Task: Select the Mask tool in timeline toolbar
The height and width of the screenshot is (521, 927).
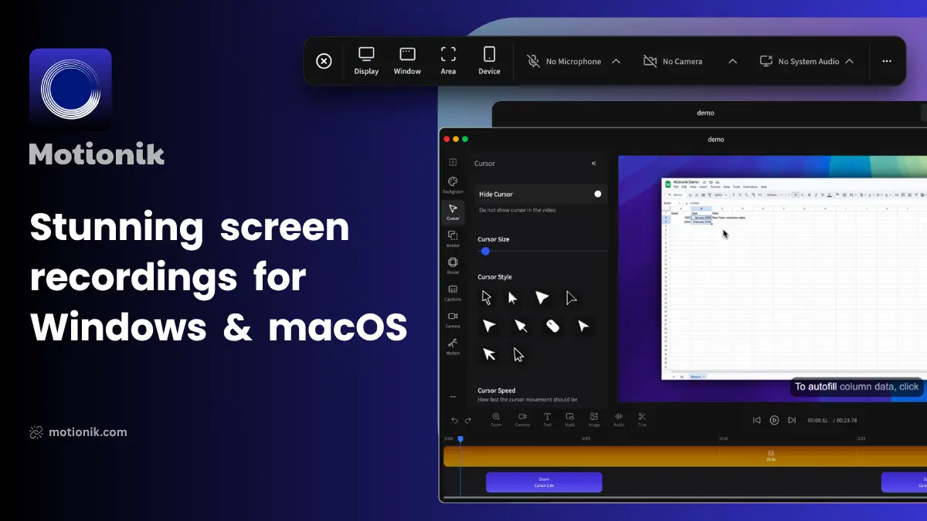Action: tap(569, 419)
